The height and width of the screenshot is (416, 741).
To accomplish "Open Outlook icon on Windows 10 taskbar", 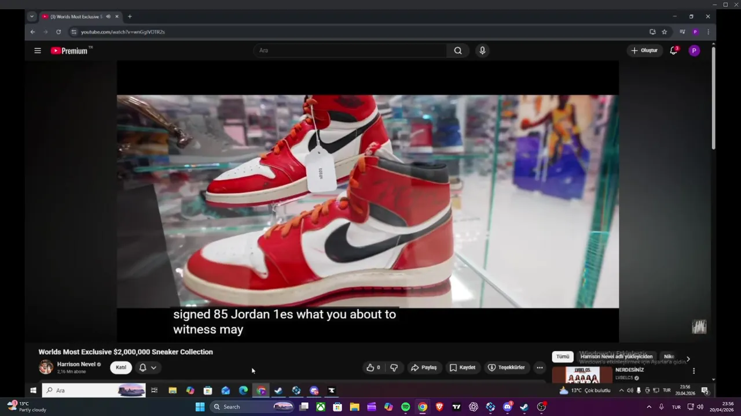I will point(226,391).
